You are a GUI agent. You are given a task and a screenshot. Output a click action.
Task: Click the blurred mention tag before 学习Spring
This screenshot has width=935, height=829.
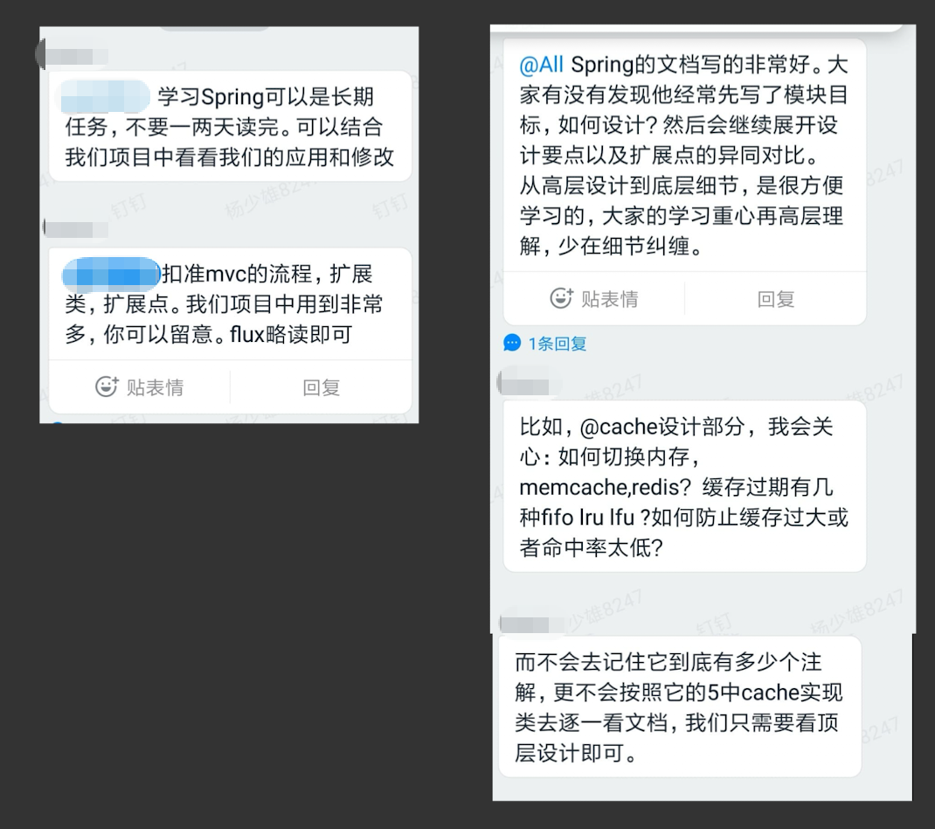click(x=104, y=96)
